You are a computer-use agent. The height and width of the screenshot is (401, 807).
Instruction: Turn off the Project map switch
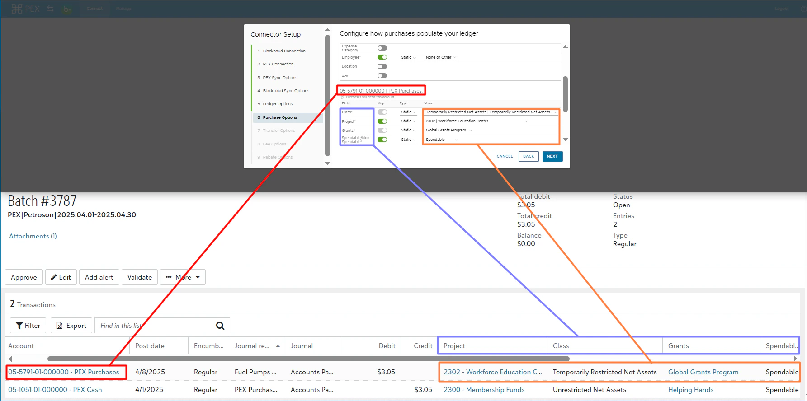pyautogui.click(x=382, y=121)
